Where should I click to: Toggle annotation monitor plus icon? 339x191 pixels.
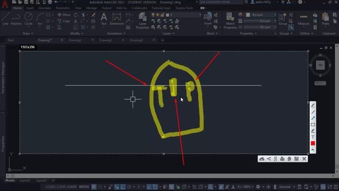point(269,187)
